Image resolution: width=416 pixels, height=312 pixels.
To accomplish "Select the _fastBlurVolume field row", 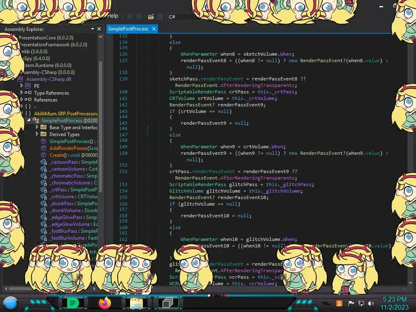I will click(69, 238).
